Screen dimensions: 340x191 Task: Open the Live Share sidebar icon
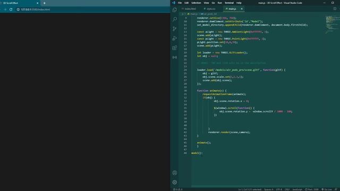(175, 57)
